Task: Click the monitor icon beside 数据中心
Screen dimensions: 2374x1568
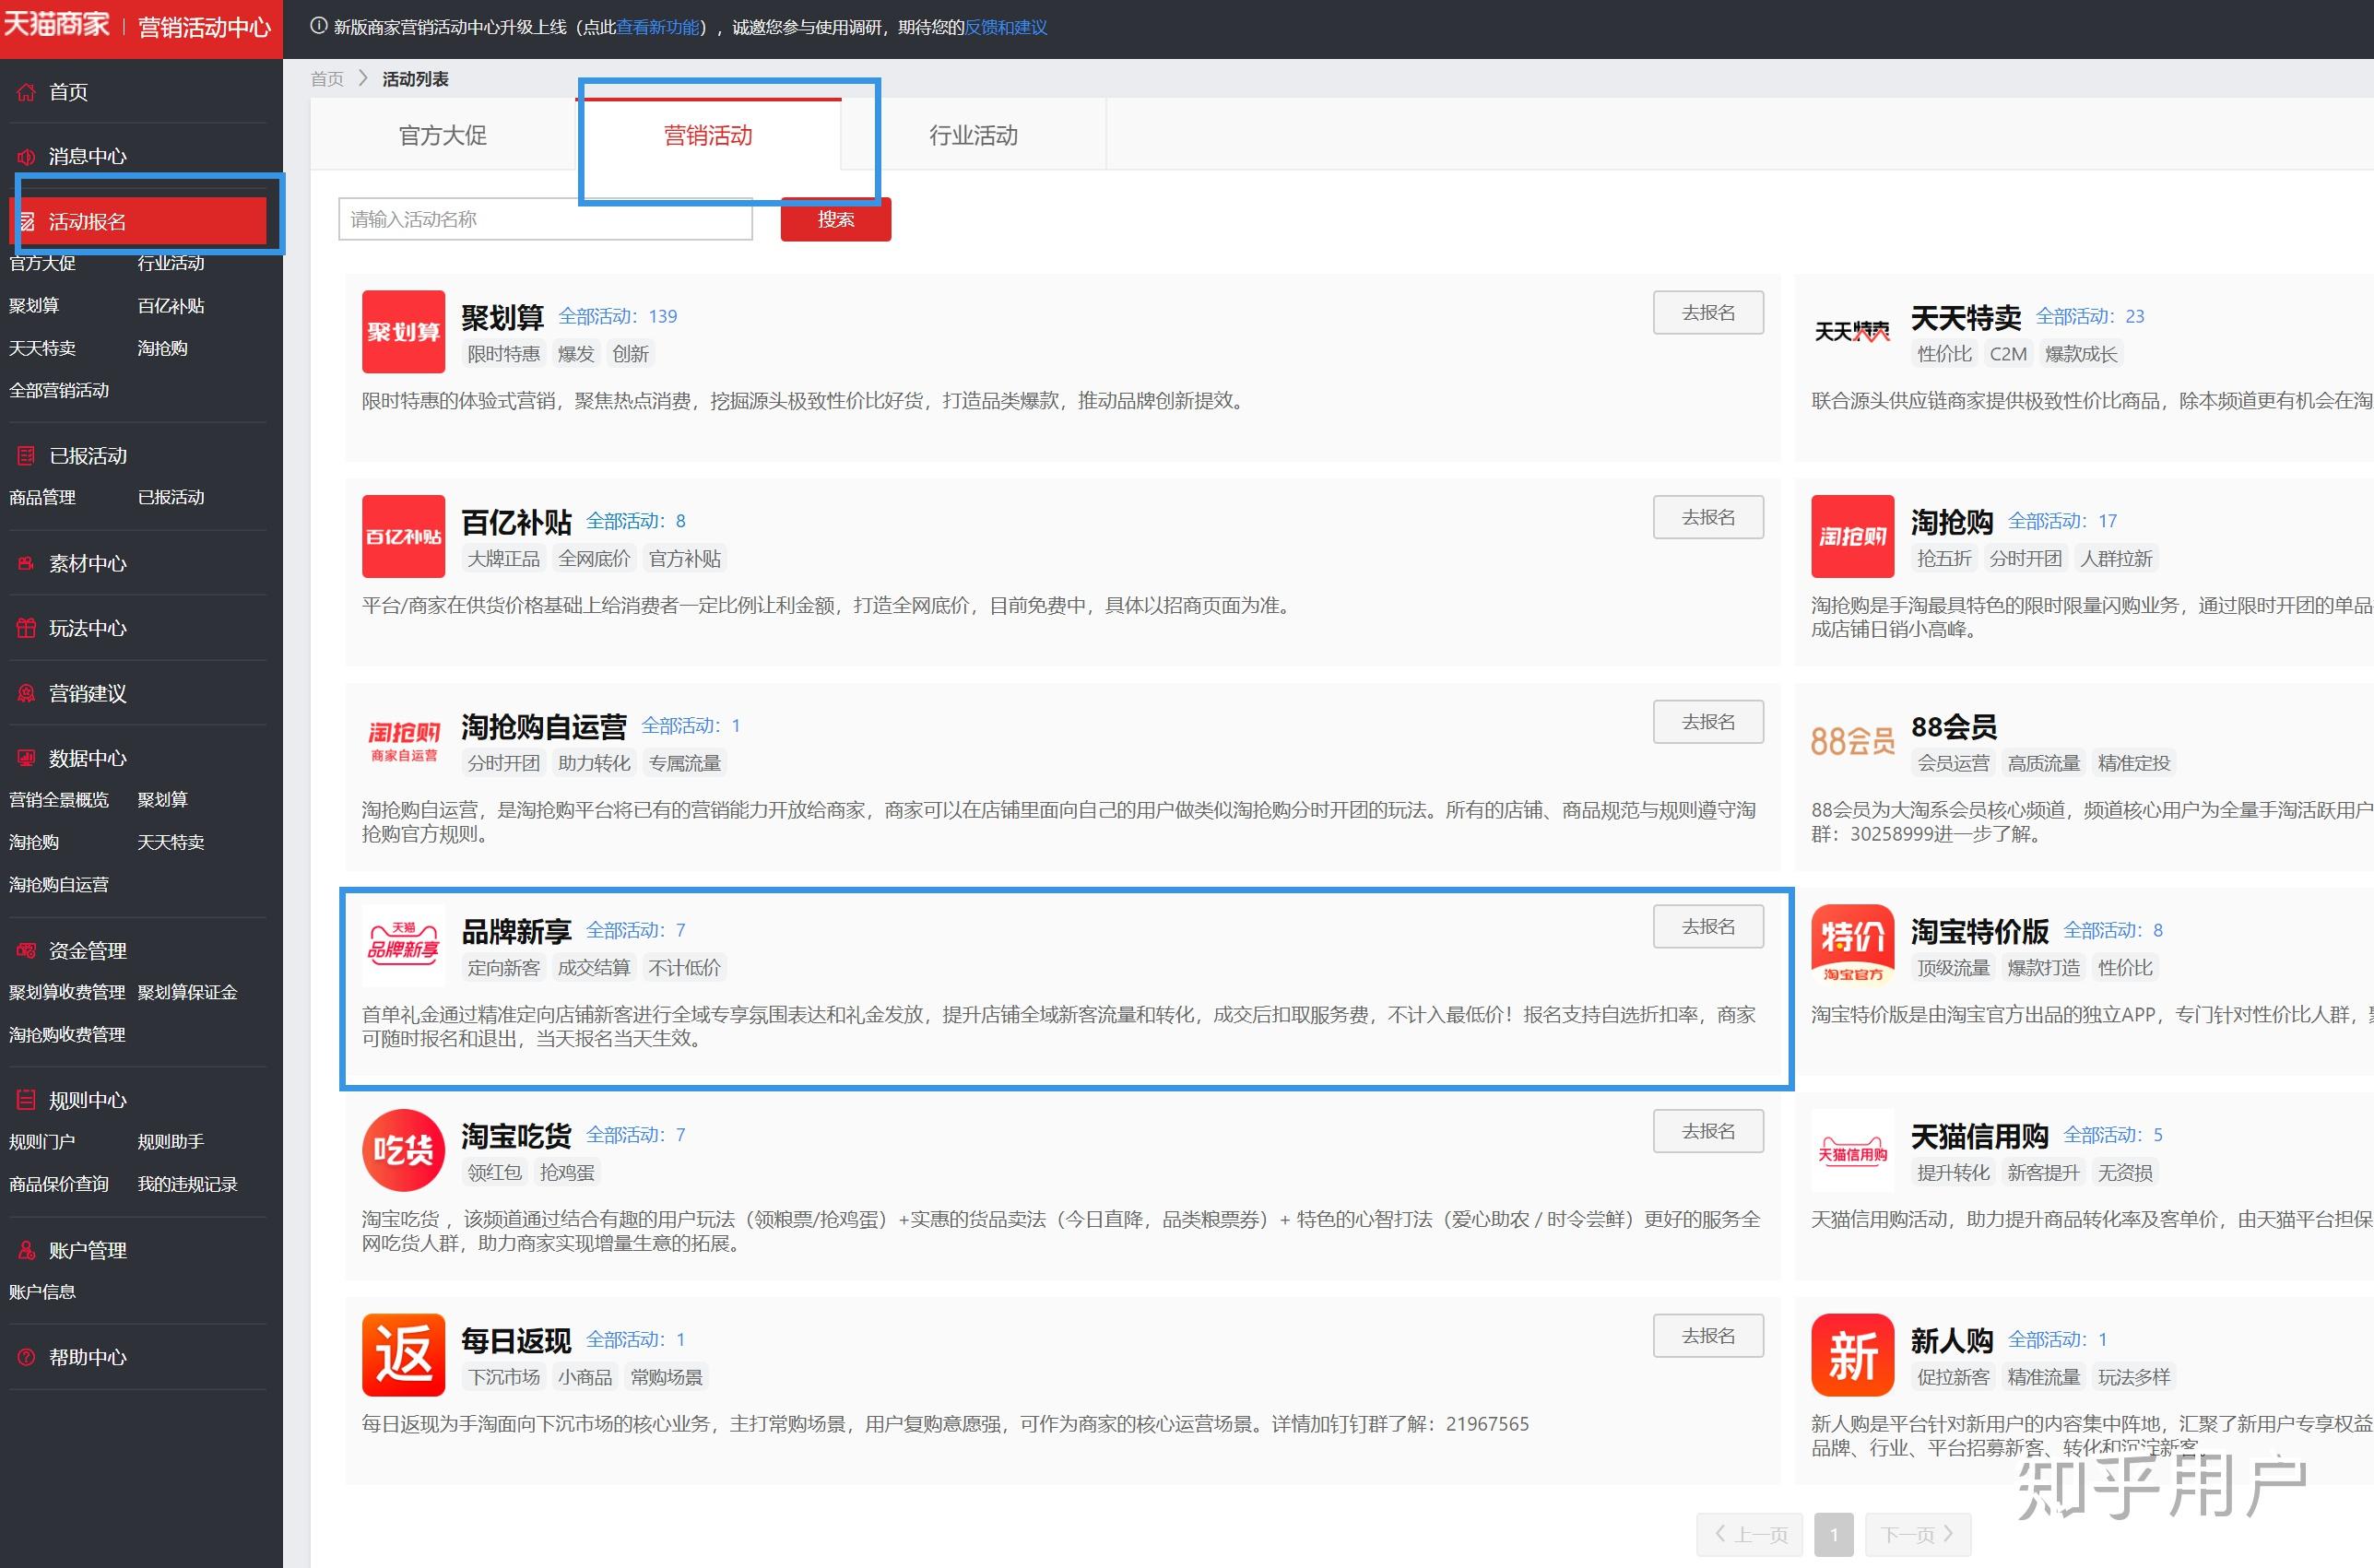Action: (26, 759)
